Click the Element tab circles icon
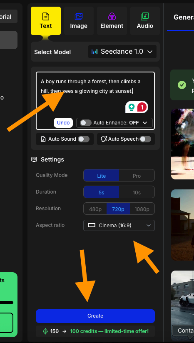This screenshot has width=194, height=343. (x=112, y=16)
